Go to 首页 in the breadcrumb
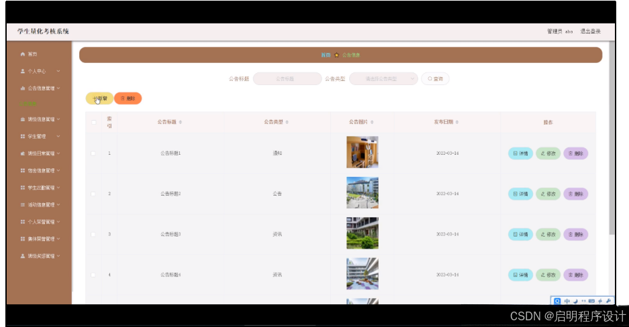 click(x=326, y=55)
